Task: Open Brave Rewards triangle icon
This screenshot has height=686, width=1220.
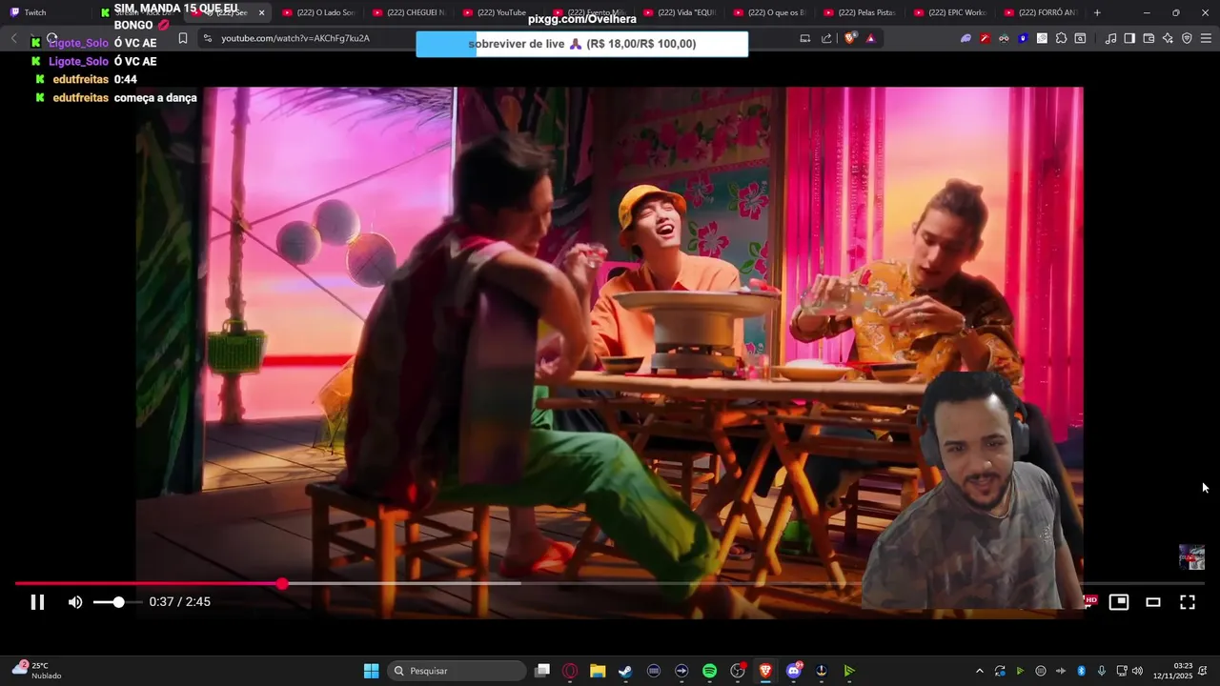Action: pyautogui.click(x=870, y=38)
